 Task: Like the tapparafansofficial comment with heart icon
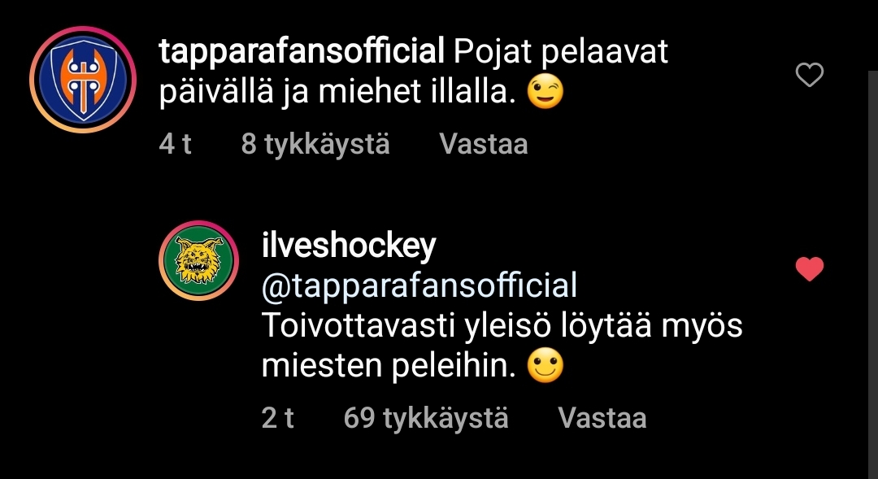point(809,76)
